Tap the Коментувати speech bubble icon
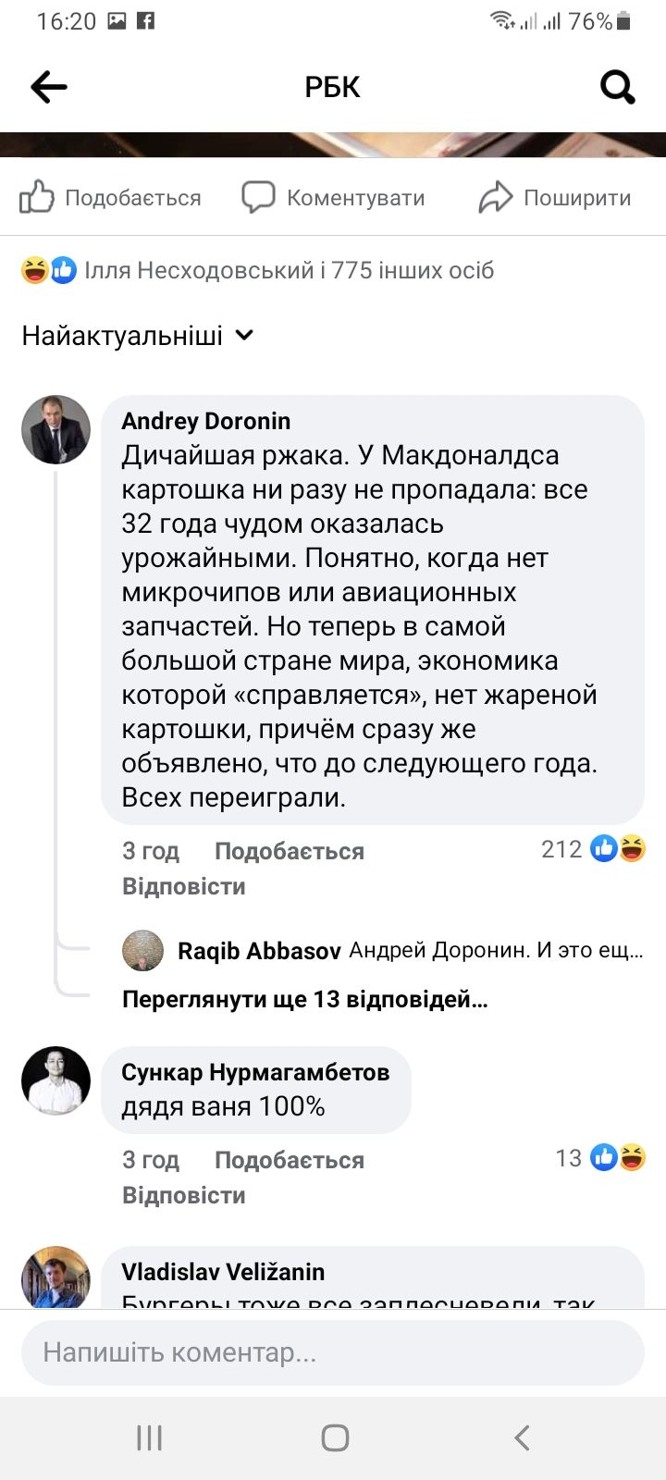 pos(258,197)
